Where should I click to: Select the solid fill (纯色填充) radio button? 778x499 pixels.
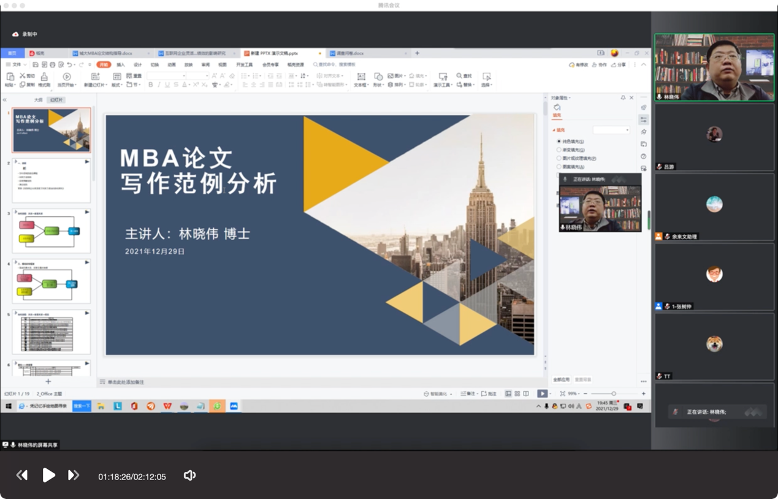[559, 141]
